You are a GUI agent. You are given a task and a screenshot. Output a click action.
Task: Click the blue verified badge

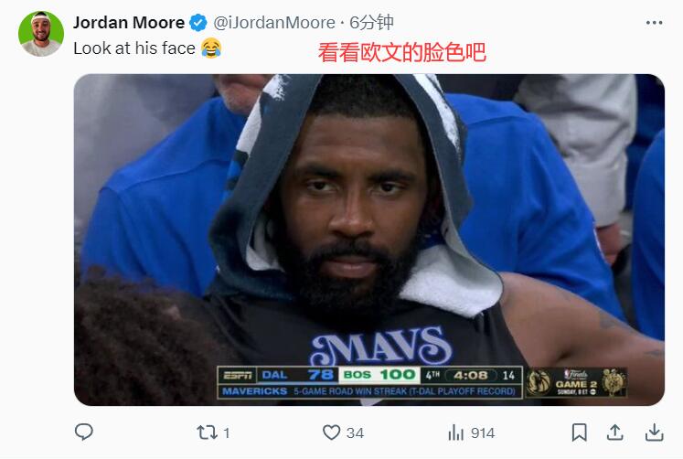click(x=198, y=23)
